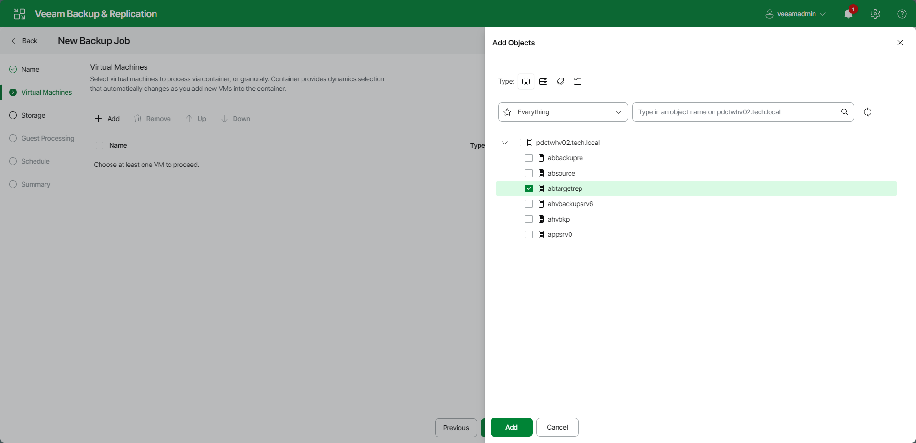Click the Cancel button
The width and height of the screenshot is (916, 443).
558,427
